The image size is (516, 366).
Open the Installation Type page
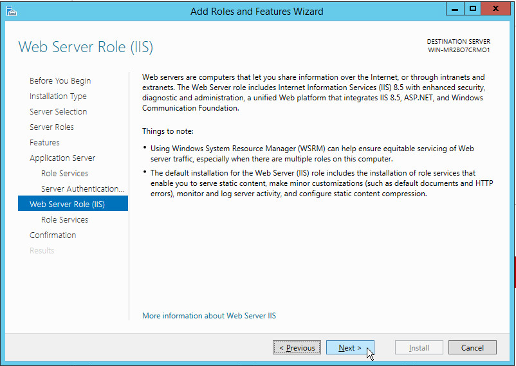click(x=58, y=96)
